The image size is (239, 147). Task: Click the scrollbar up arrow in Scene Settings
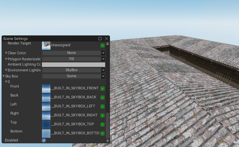108,44
